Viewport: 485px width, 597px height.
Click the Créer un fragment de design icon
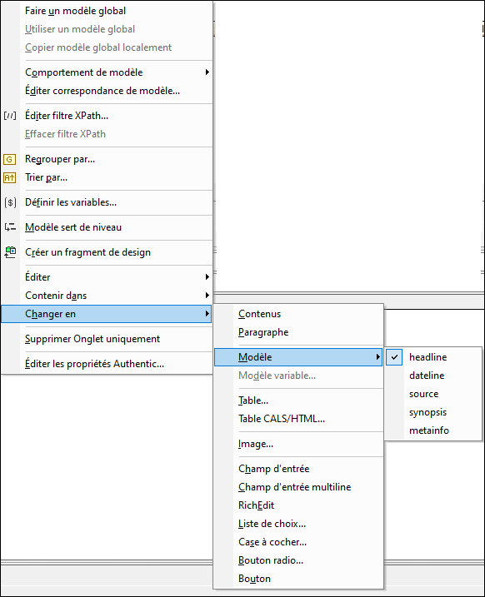tap(10, 252)
